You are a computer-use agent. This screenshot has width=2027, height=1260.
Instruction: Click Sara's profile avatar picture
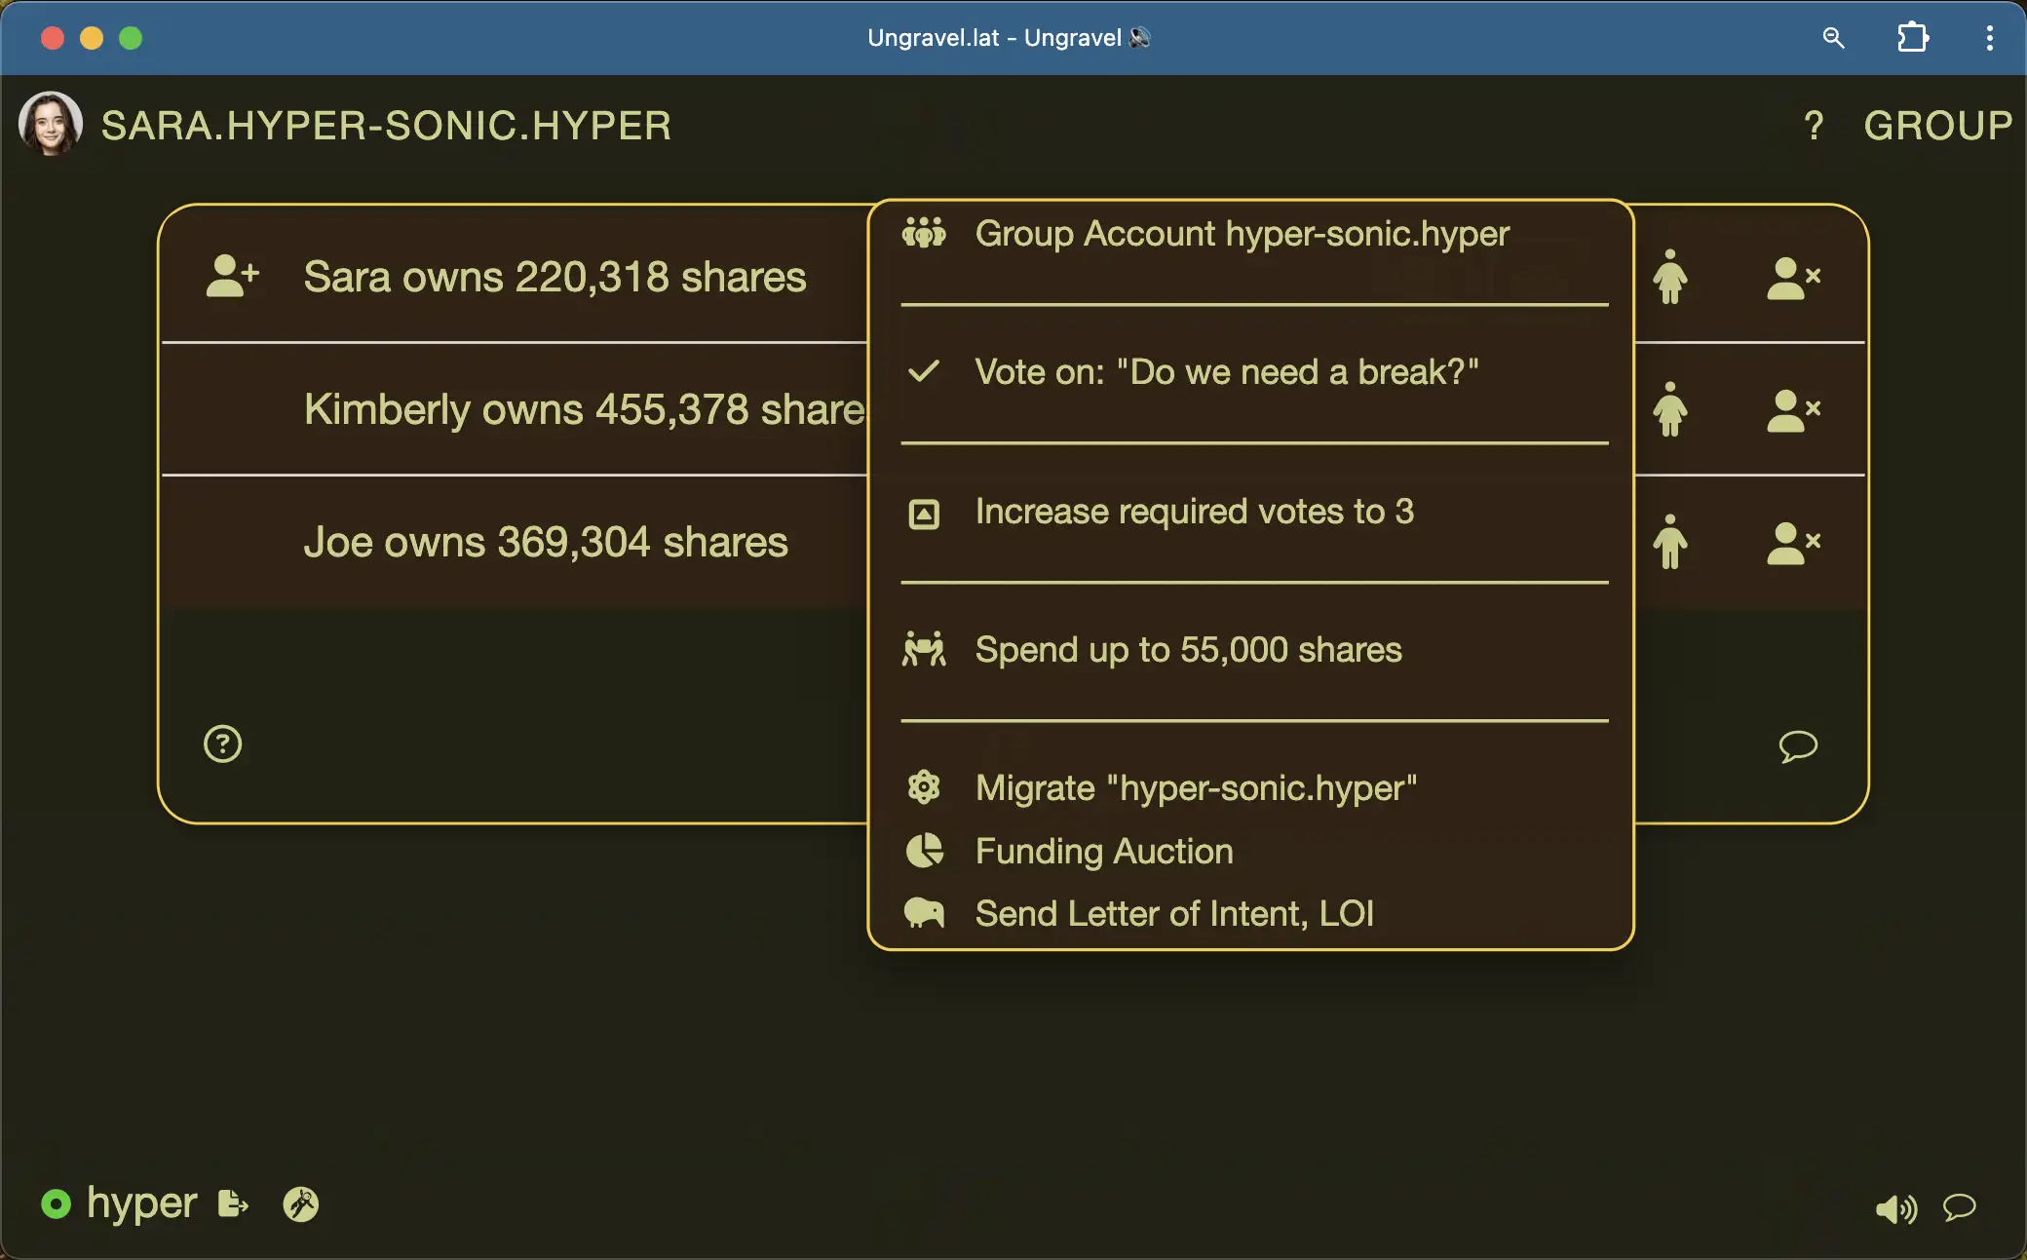[x=51, y=124]
